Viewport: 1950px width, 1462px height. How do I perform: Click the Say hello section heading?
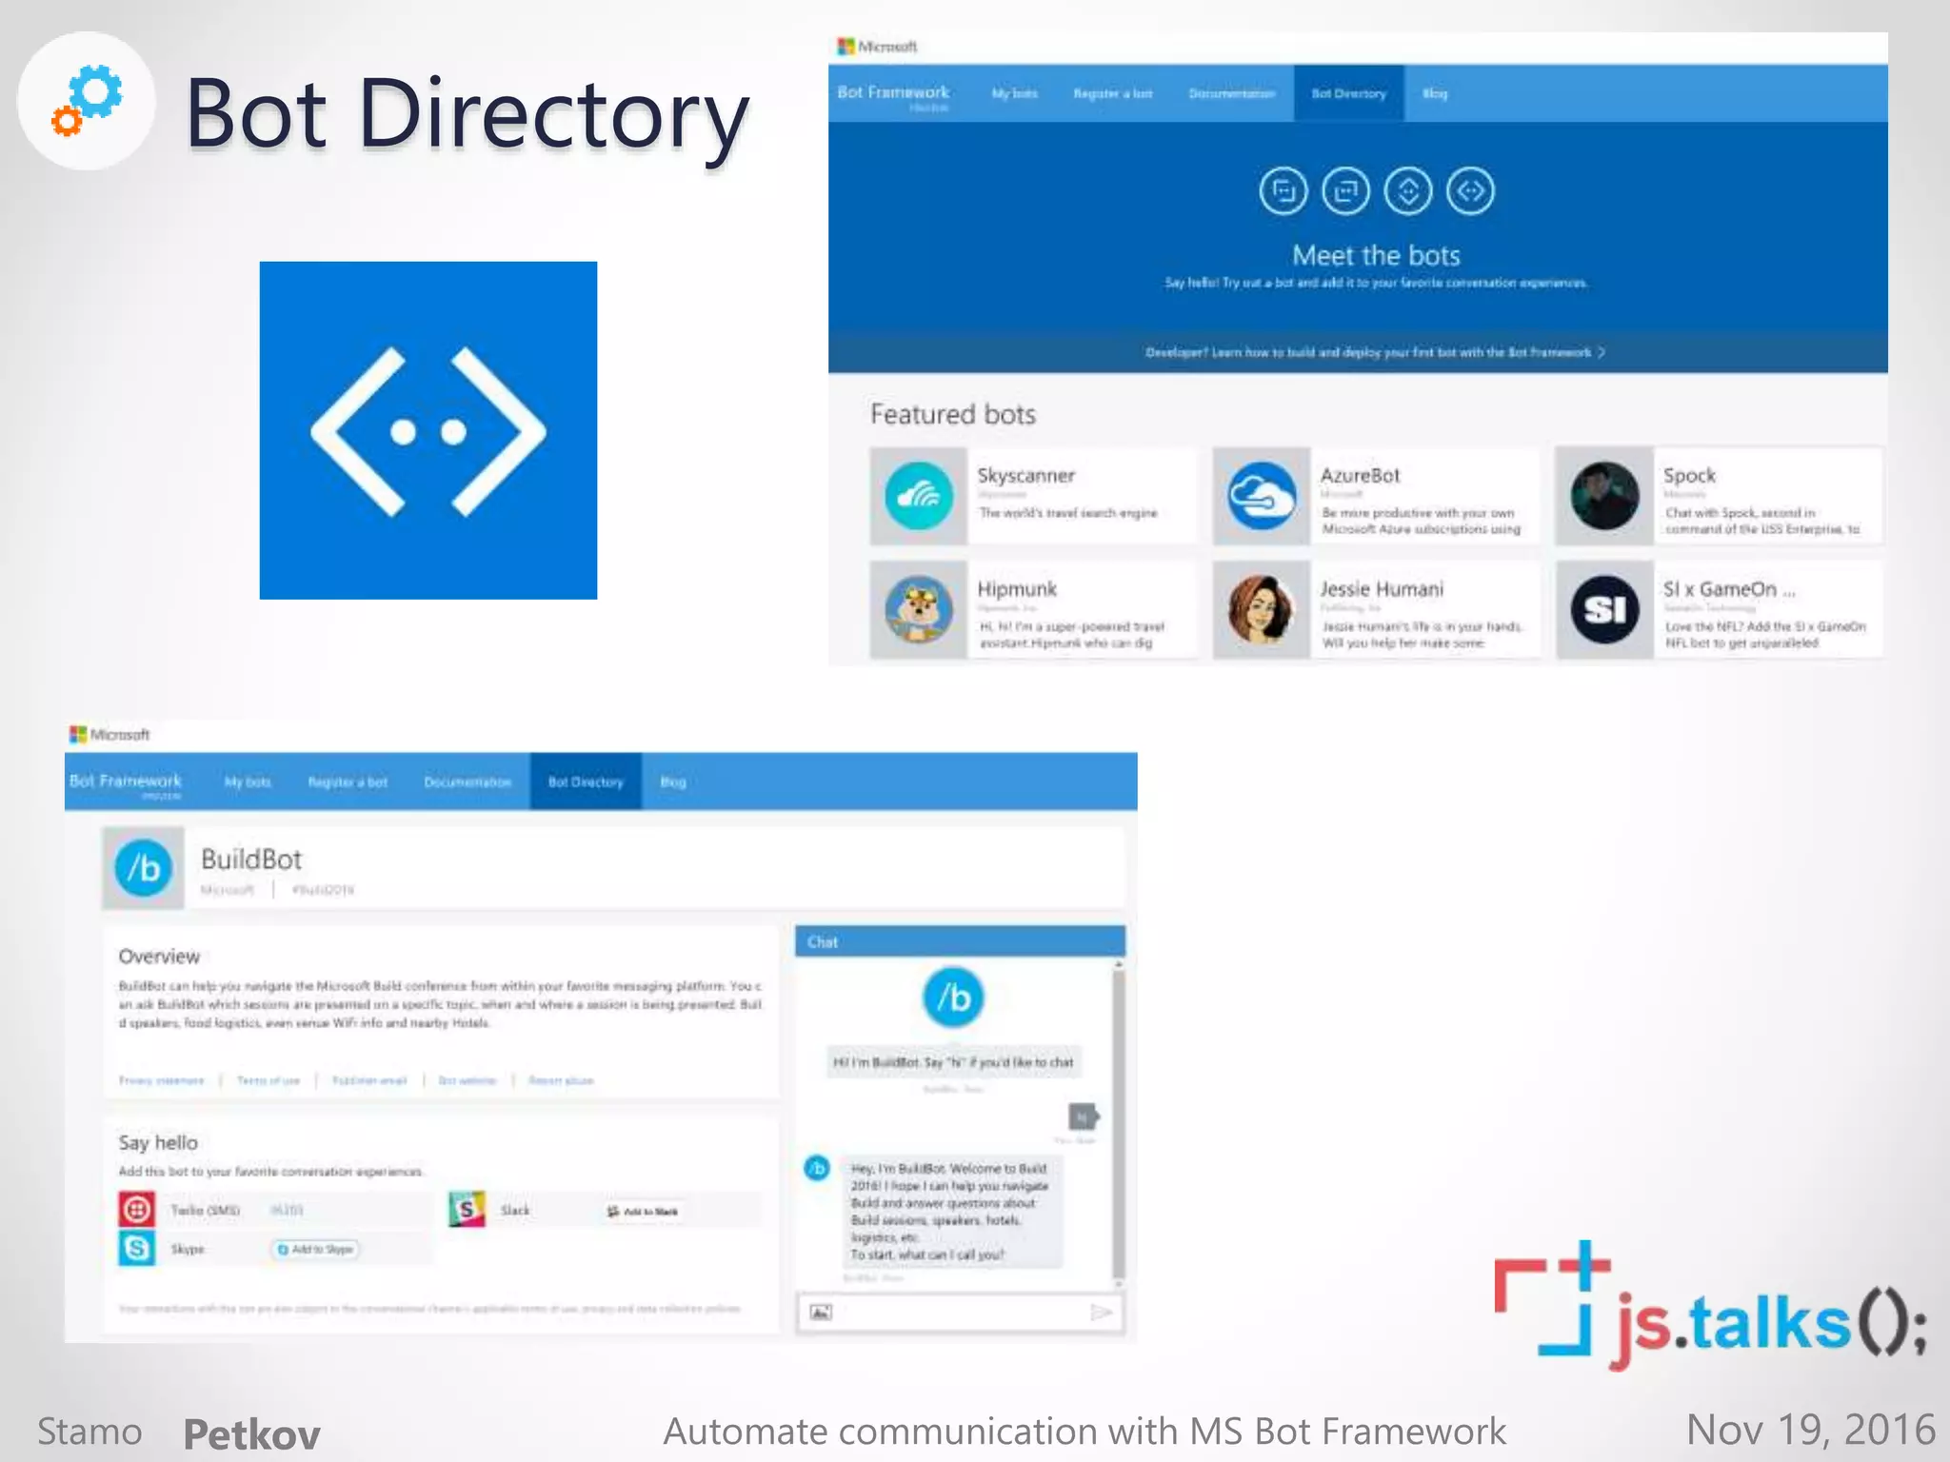tap(158, 1142)
